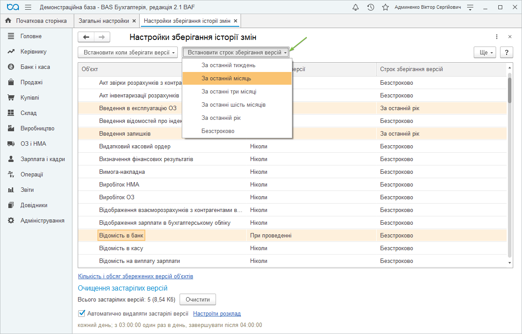Choose Безстроково from the dropdown list
The image size is (522, 334).
[x=218, y=131]
